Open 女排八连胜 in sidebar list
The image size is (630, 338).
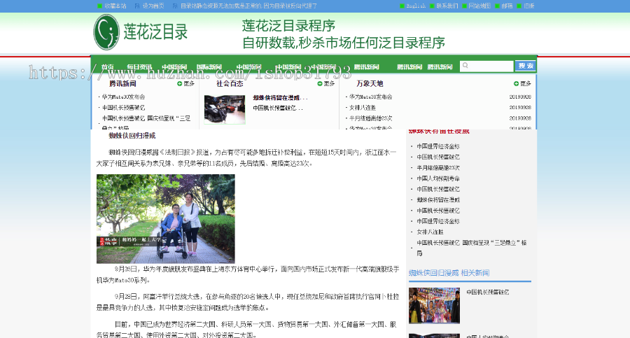point(430,232)
